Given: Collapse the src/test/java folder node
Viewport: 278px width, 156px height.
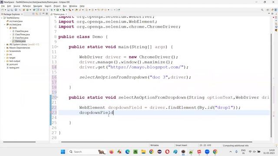Looking at the screenshot, I should 5,25.
